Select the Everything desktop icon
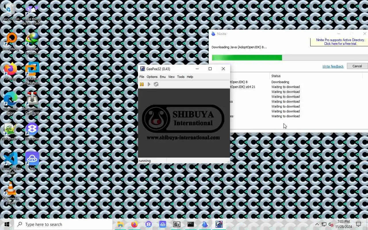The image size is (368, 230). (11, 42)
